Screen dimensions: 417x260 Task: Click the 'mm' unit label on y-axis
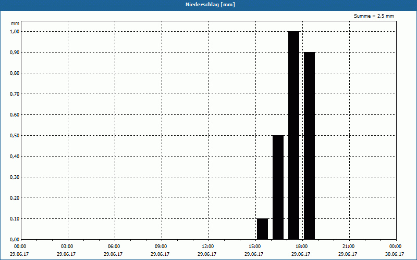(15, 23)
